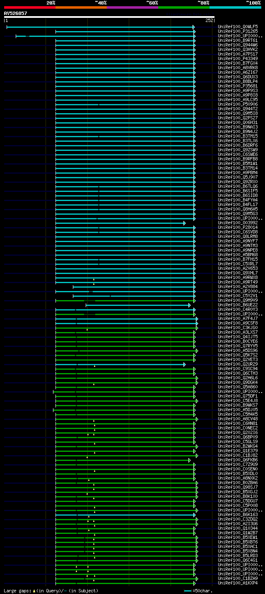Open hit UniRef100_Q5A860
The image size is (265, 594).
[x=238, y=387]
